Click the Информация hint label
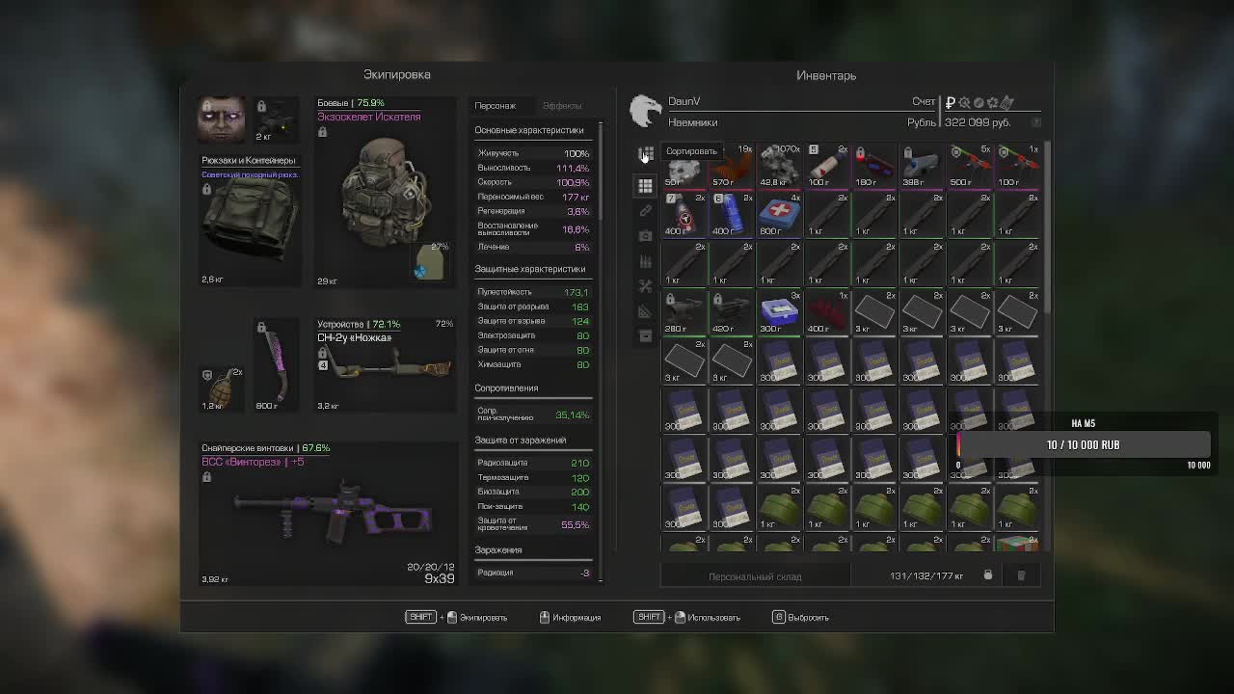Viewport: 1234px width, 694px height. [577, 618]
